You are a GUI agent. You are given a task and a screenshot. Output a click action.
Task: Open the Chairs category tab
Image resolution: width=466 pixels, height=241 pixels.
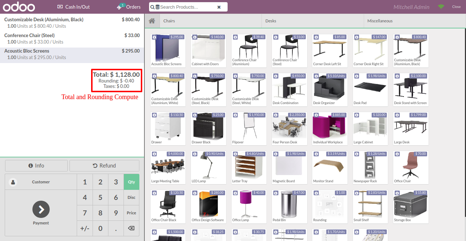(210, 21)
